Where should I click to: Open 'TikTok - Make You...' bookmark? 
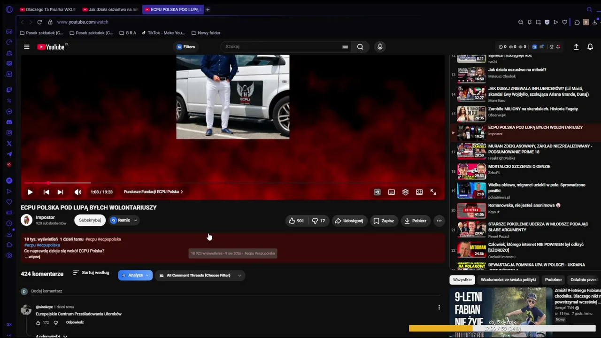[x=163, y=33]
